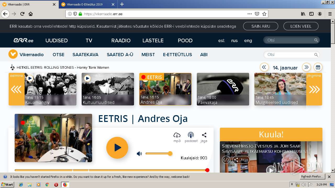Click search magnifier in ERR top bar

coord(316,40)
